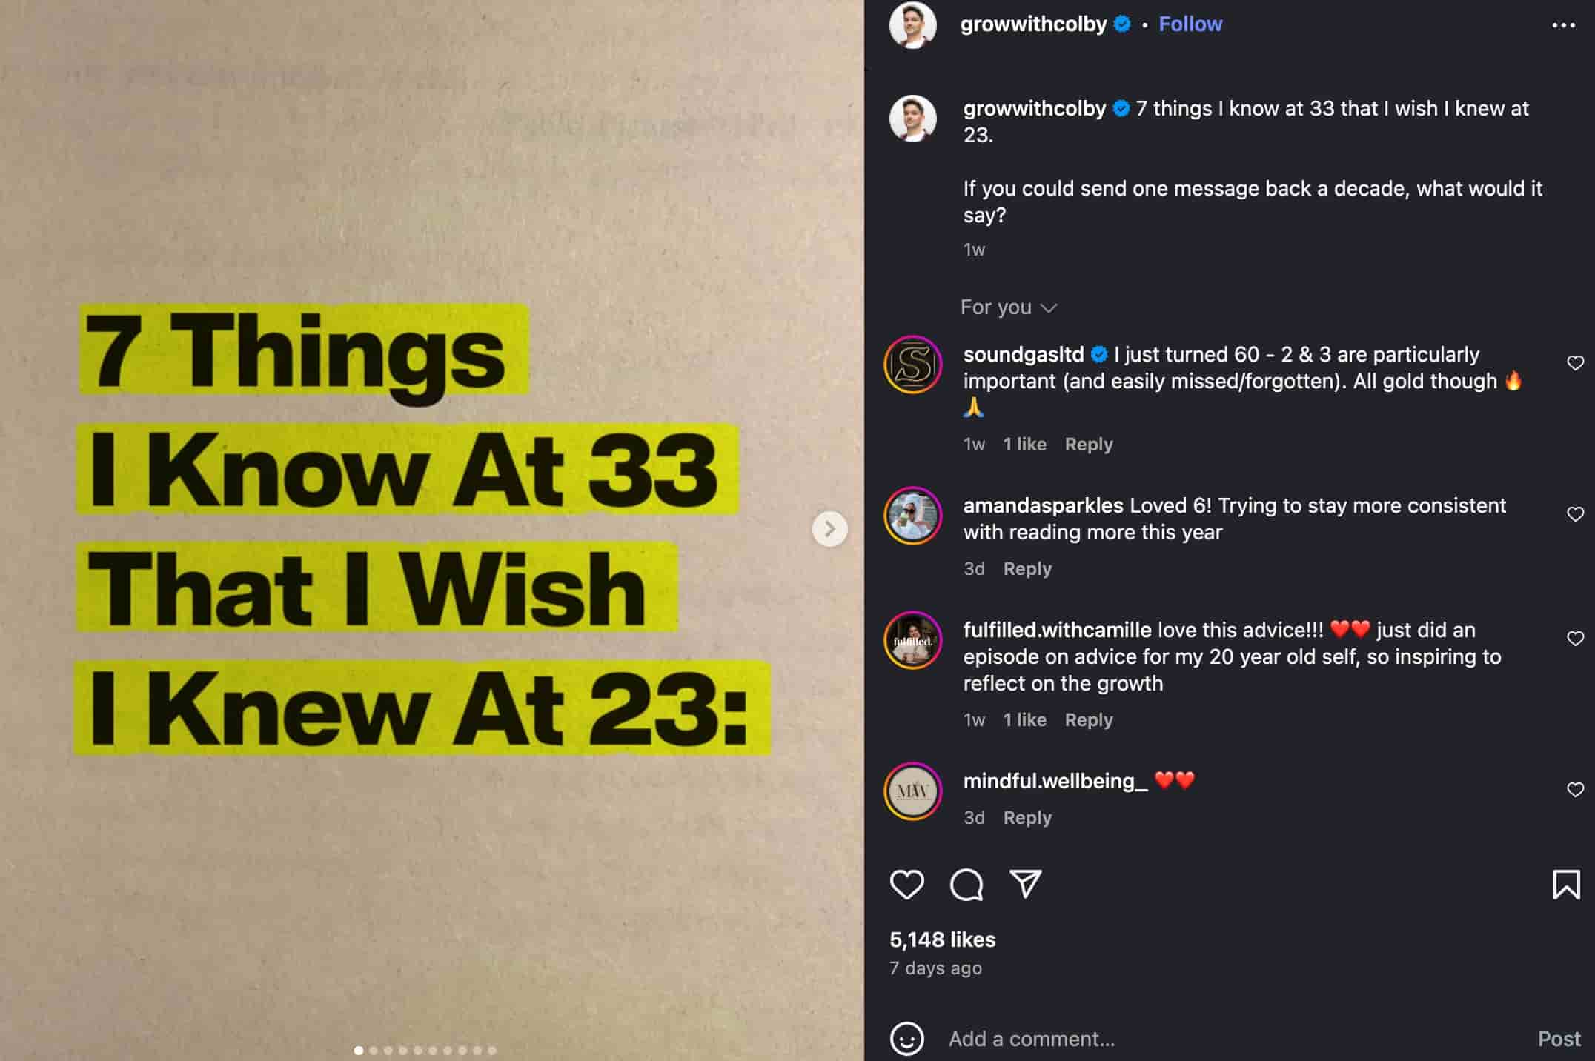This screenshot has width=1595, height=1061.
Task: Like the post with the heart icon
Action: click(906, 885)
